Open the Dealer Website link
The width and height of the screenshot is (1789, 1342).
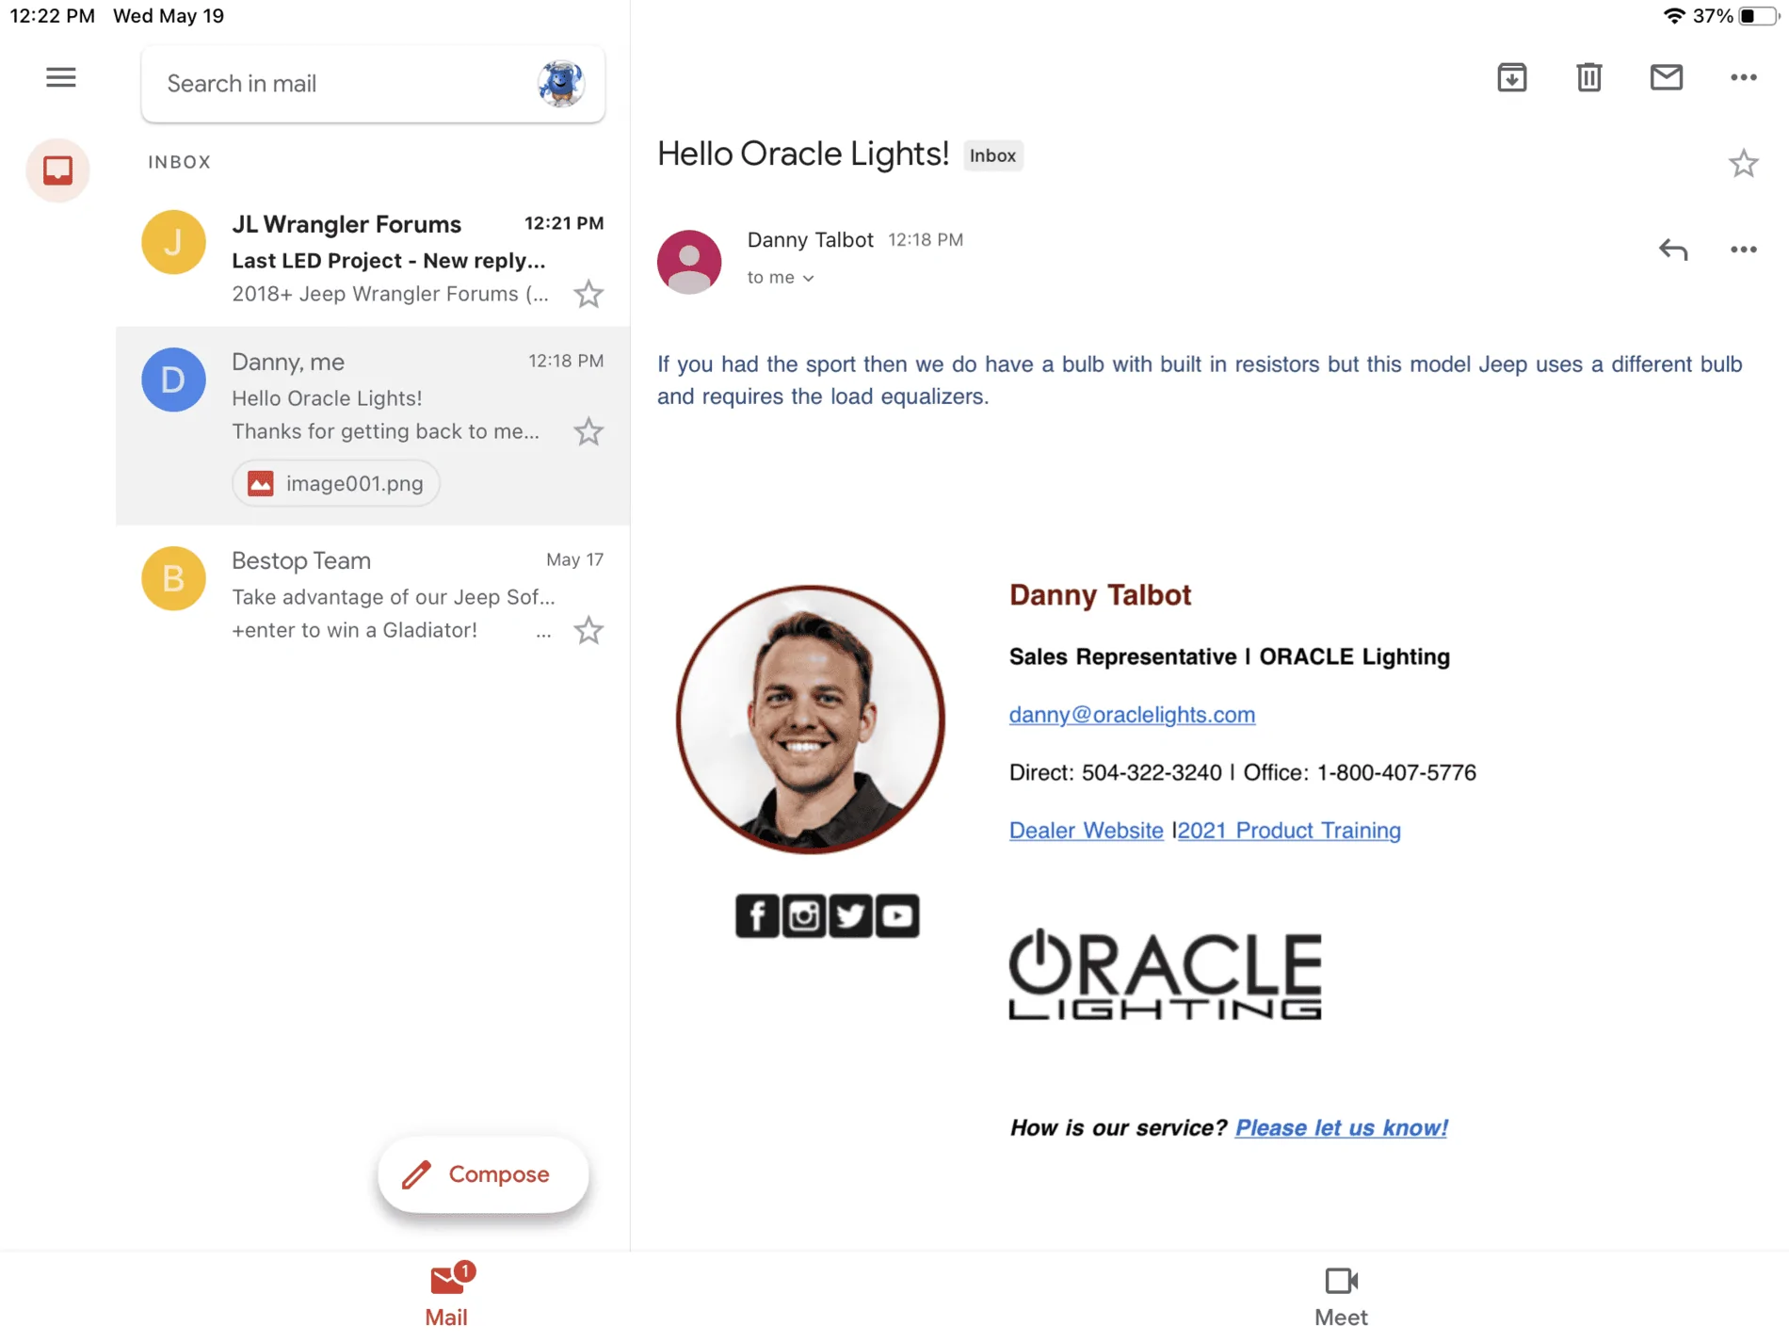(x=1087, y=831)
